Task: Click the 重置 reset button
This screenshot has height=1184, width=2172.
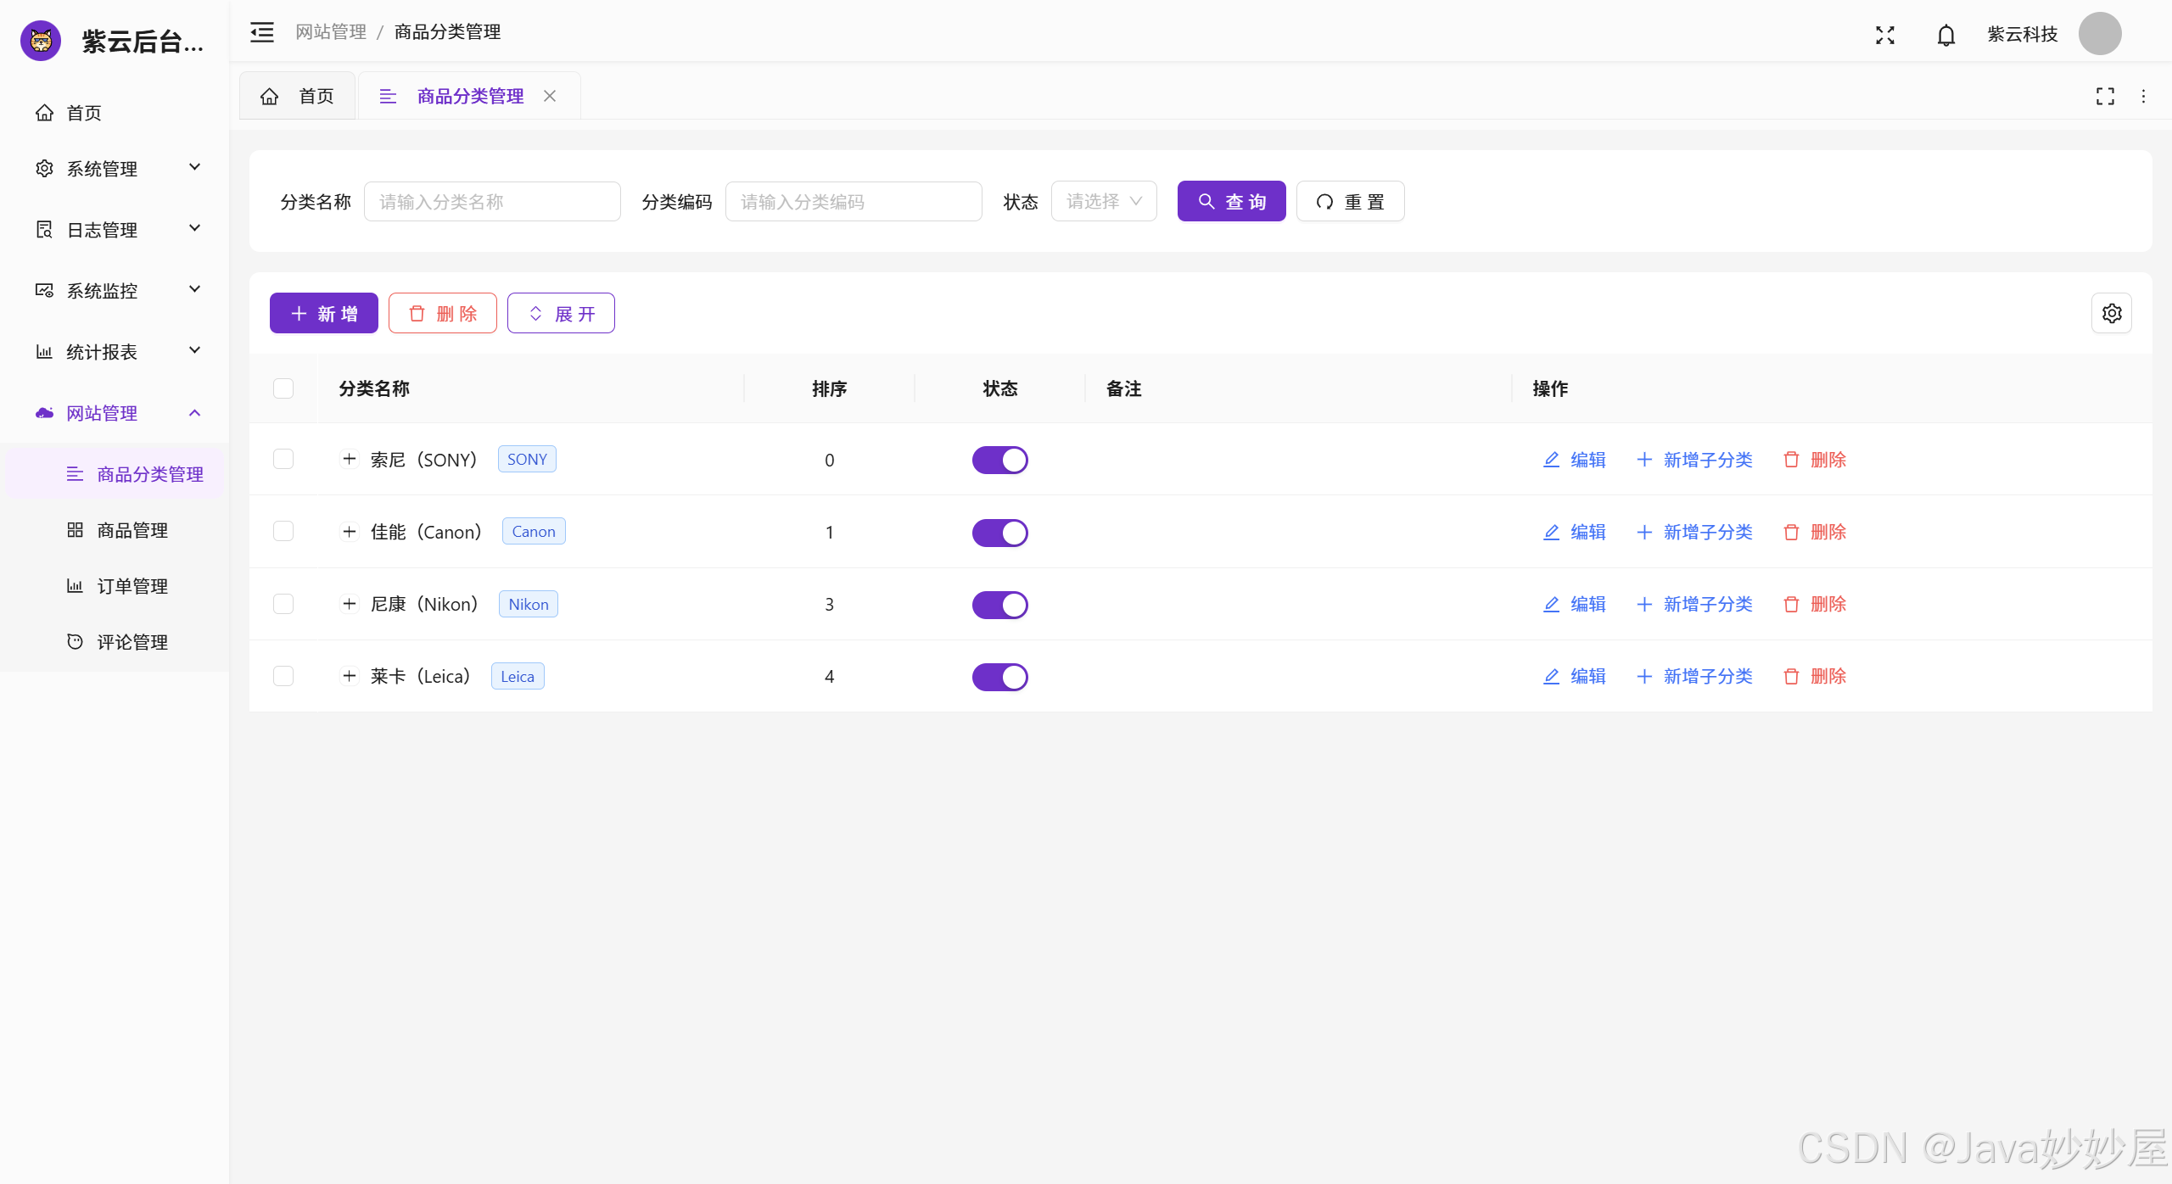Action: pyautogui.click(x=1350, y=201)
